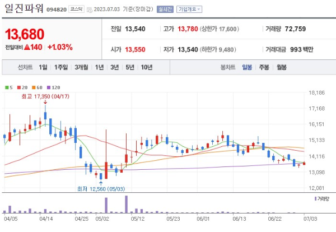Click the +1.03% change value
Viewport: 336px width, 232px height.
tap(60, 47)
